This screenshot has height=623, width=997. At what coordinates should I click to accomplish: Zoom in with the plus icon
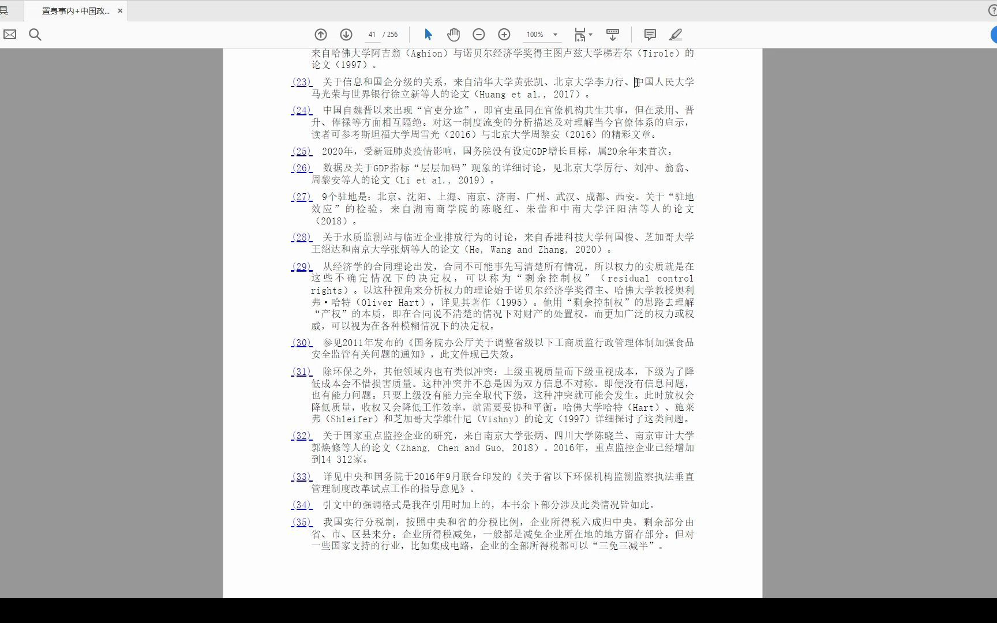[504, 35]
